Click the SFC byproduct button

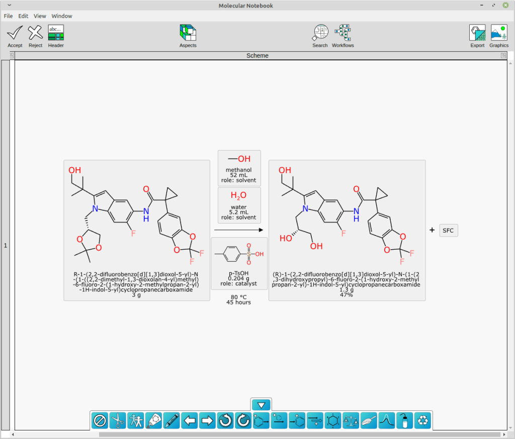[x=448, y=231]
